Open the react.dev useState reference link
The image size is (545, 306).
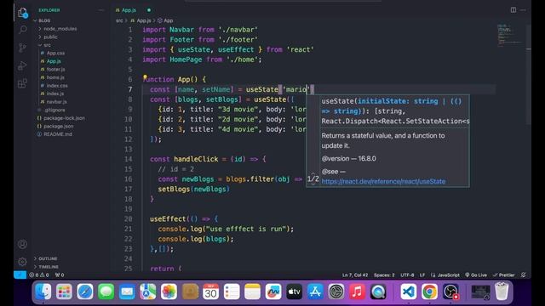point(383,181)
